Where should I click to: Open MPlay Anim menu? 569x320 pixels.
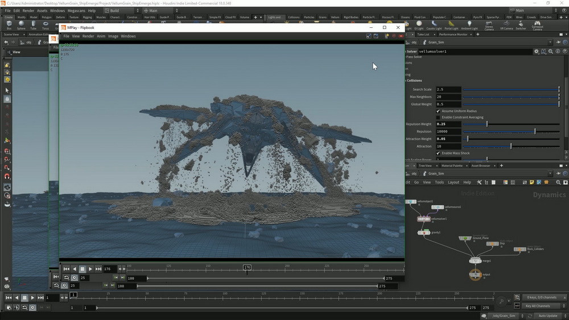coord(101,36)
